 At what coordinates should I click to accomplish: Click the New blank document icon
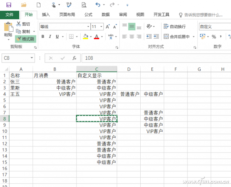click(38, 5)
